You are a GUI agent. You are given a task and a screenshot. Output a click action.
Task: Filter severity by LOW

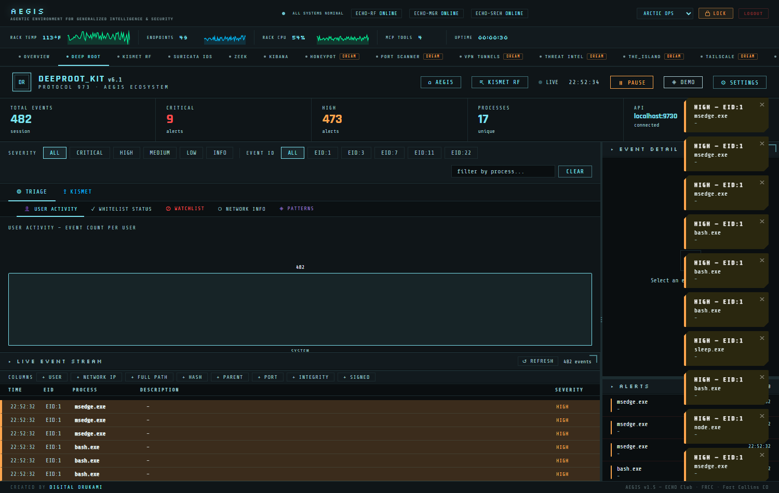pos(192,153)
